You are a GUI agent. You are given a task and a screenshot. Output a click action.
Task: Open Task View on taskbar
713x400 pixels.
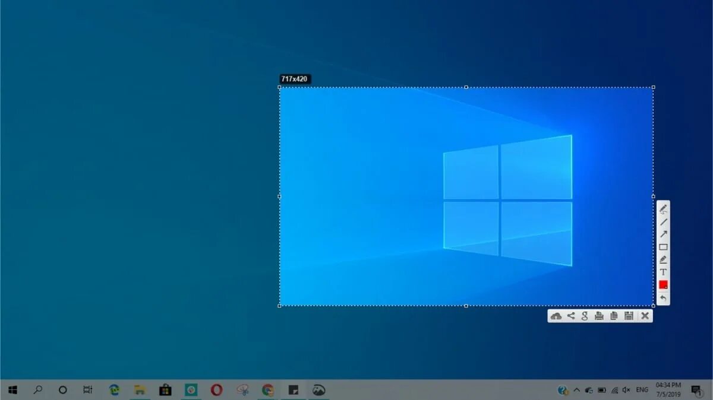[88, 390]
